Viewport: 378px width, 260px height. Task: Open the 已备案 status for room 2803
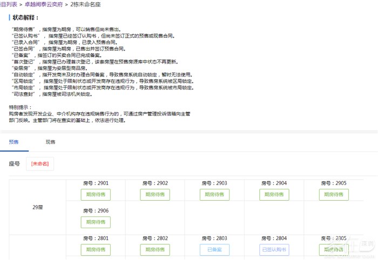pyautogui.click(x=214, y=250)
